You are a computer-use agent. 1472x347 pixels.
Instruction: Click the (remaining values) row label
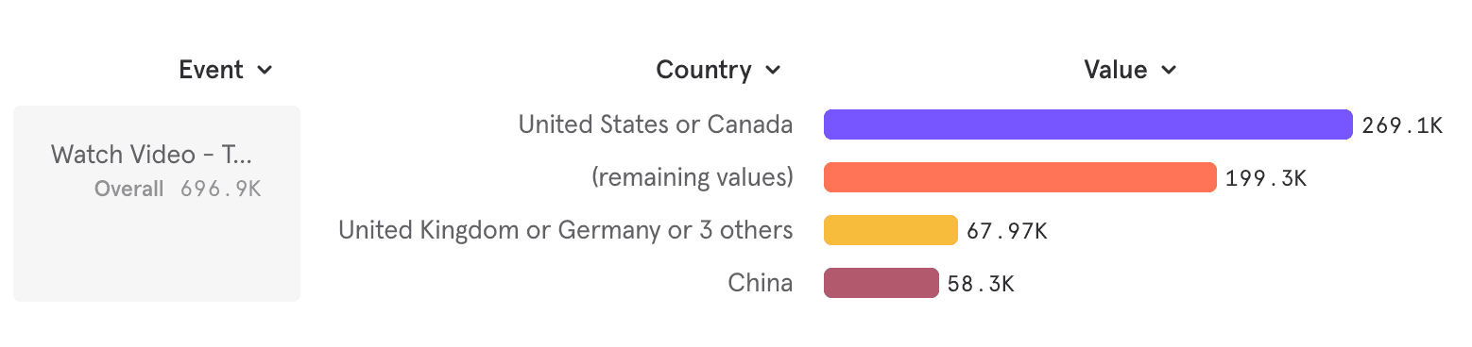[693, 177]
